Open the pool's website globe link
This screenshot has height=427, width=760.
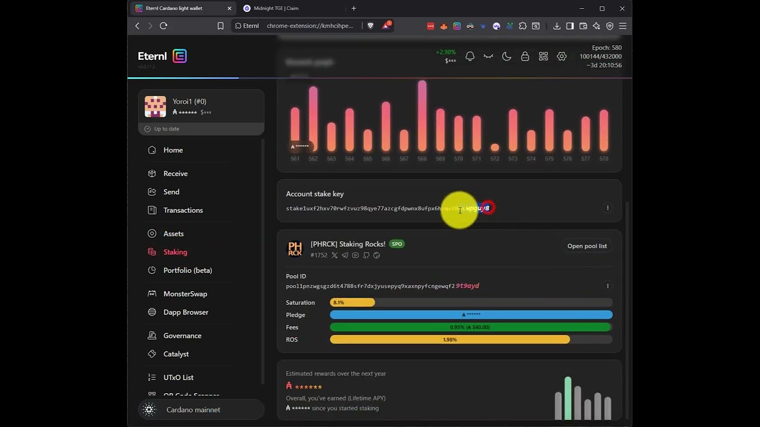[x=376, y=255]
